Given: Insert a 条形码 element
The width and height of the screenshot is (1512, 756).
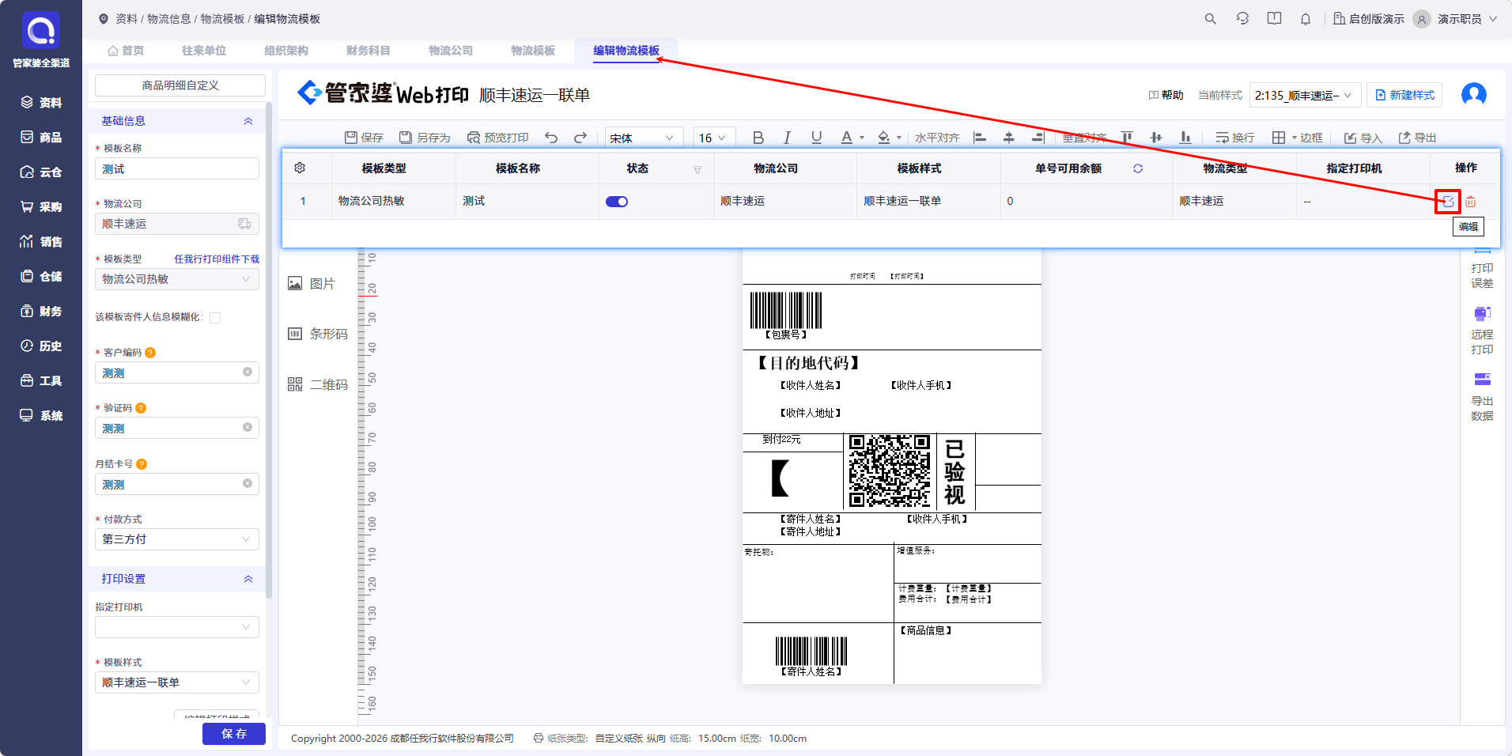Looking at the screenshot, I should (x=318, y=334).
